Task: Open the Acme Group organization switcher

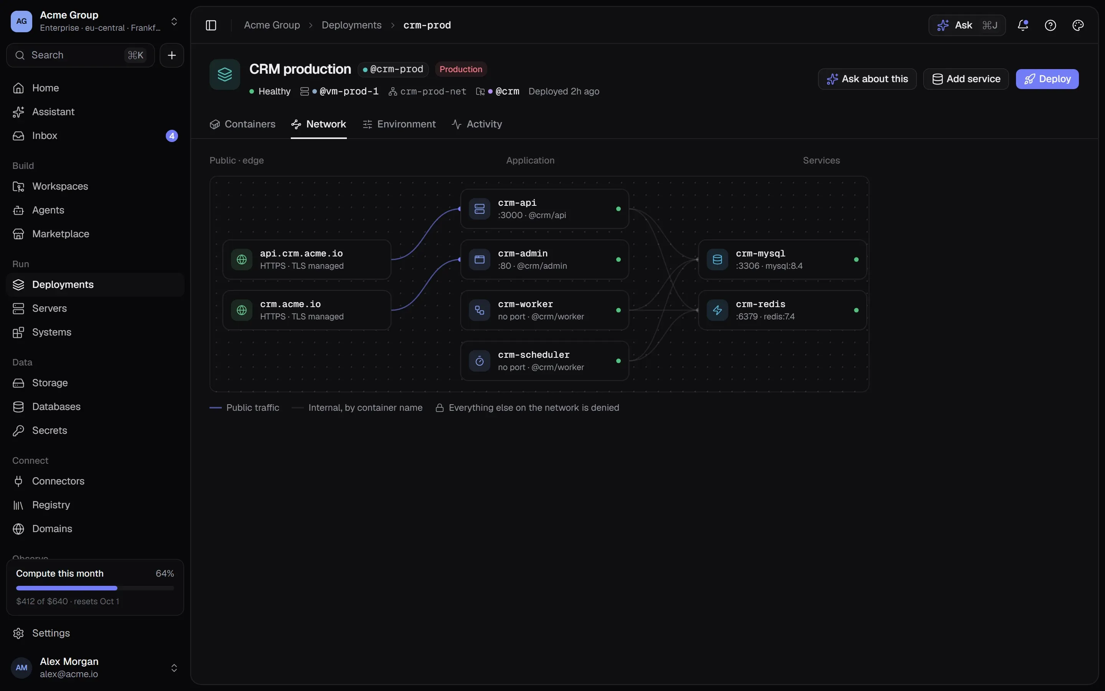Action: click(95, 21)
